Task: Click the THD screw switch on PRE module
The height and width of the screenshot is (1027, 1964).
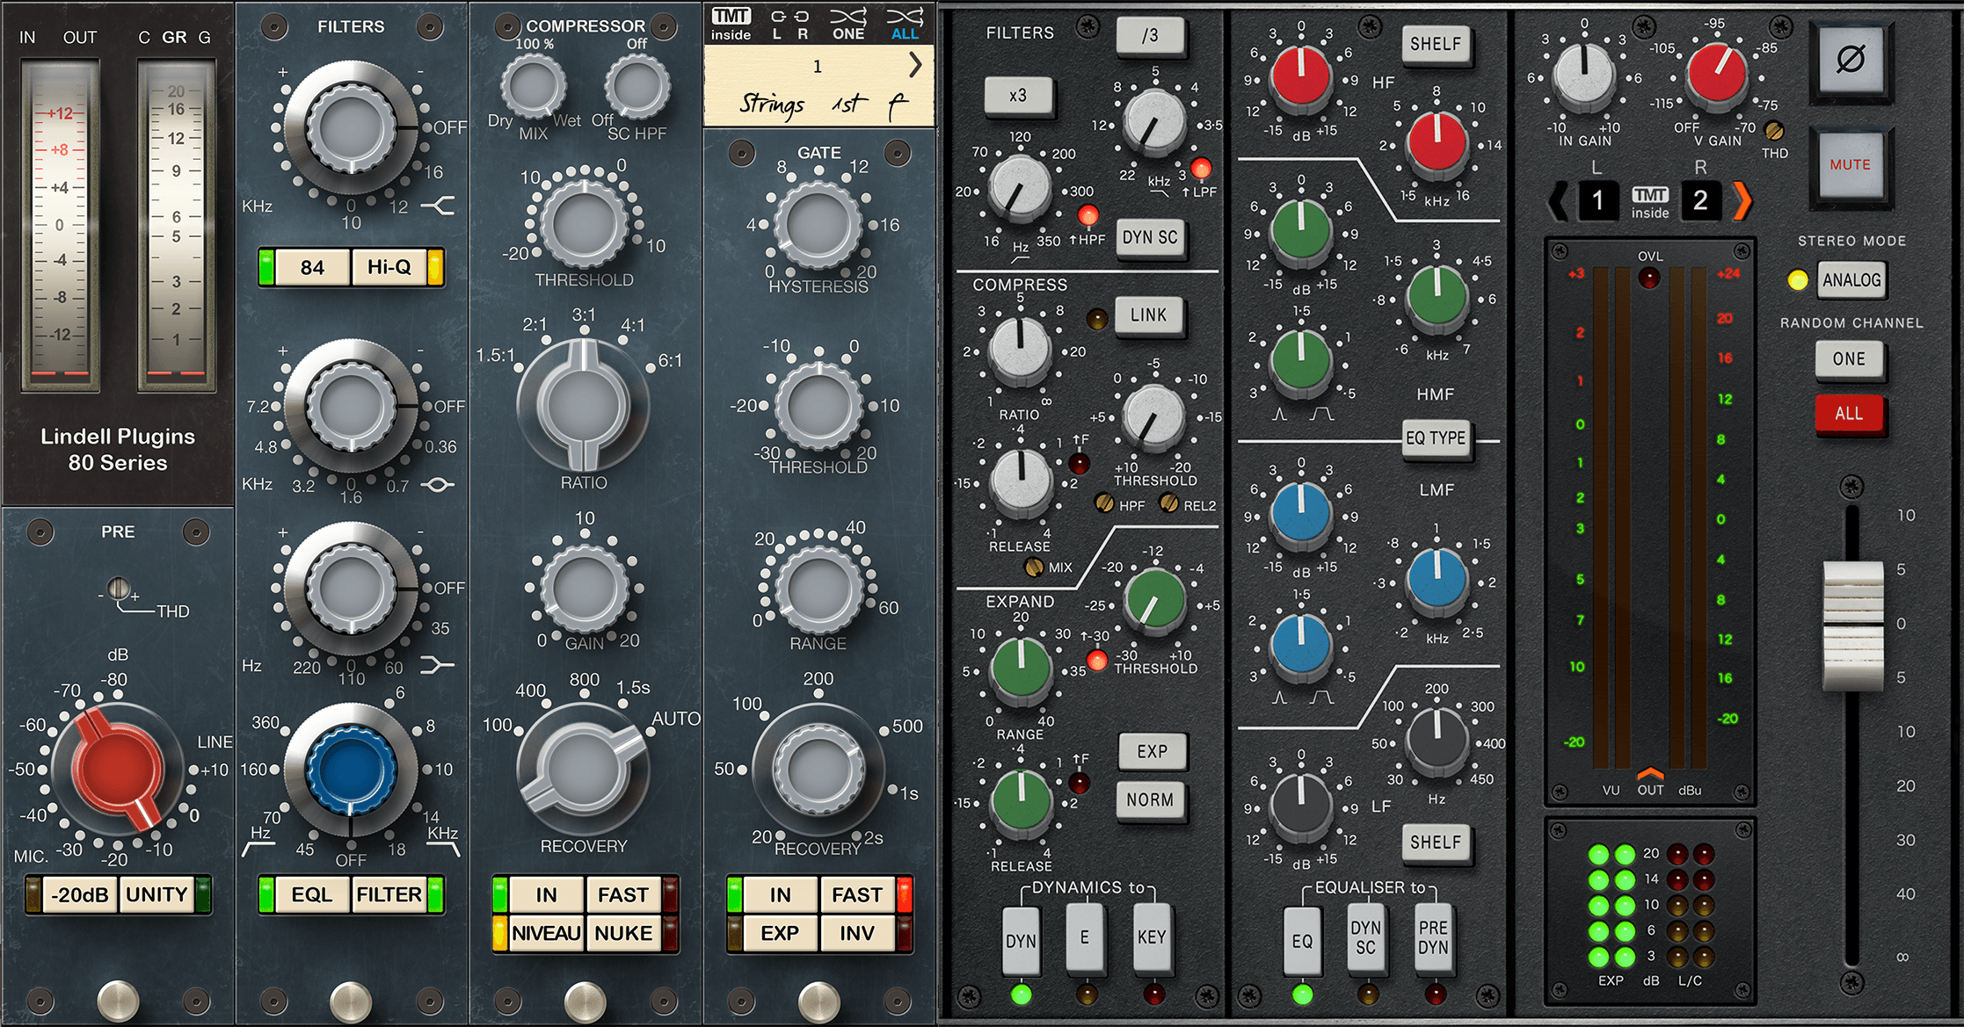Action: point(119,589)
